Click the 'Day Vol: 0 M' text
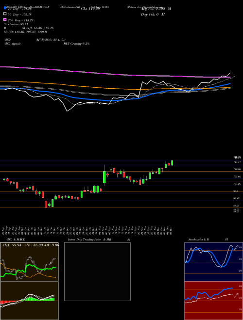The width and height of the screenshot is (243, 320). [x=153, y=14]
